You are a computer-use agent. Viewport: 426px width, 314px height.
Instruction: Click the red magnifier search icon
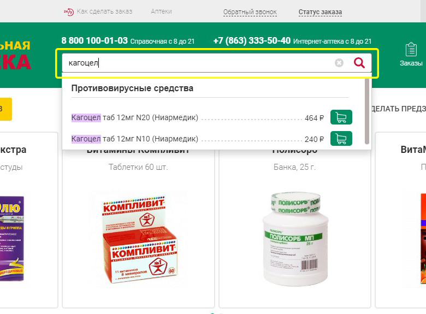pyautogui.click(x=359, y=63)
